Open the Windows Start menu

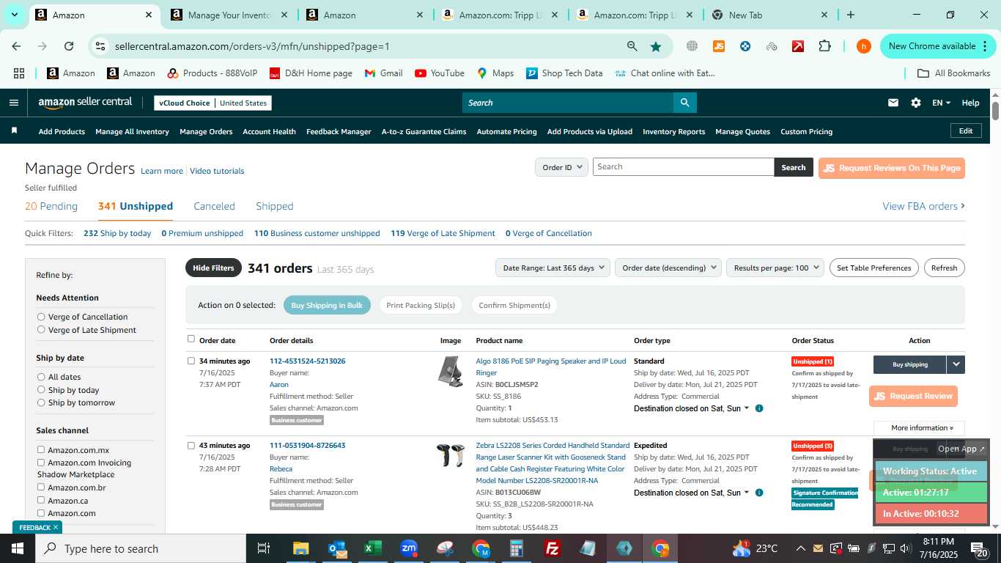click(x=18, y=548)
